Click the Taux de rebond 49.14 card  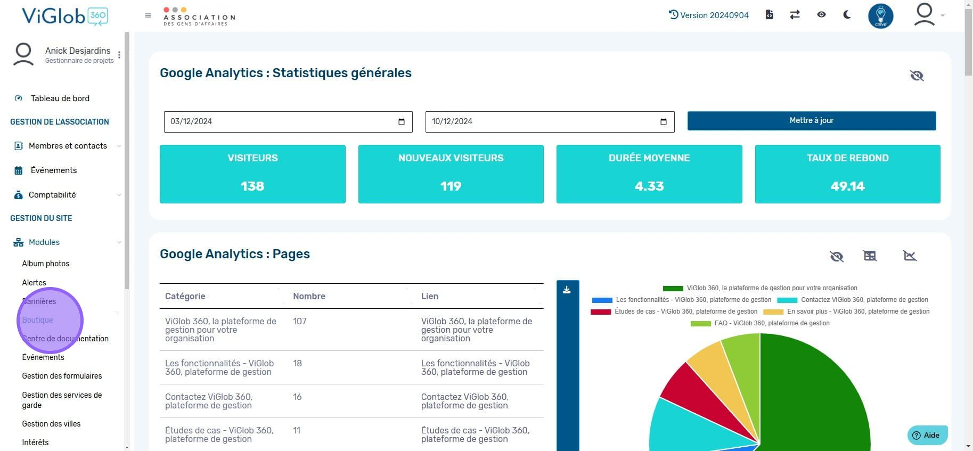pos(848,174)
